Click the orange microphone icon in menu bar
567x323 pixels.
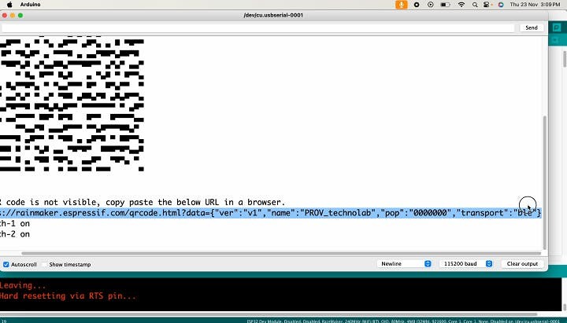401,5
